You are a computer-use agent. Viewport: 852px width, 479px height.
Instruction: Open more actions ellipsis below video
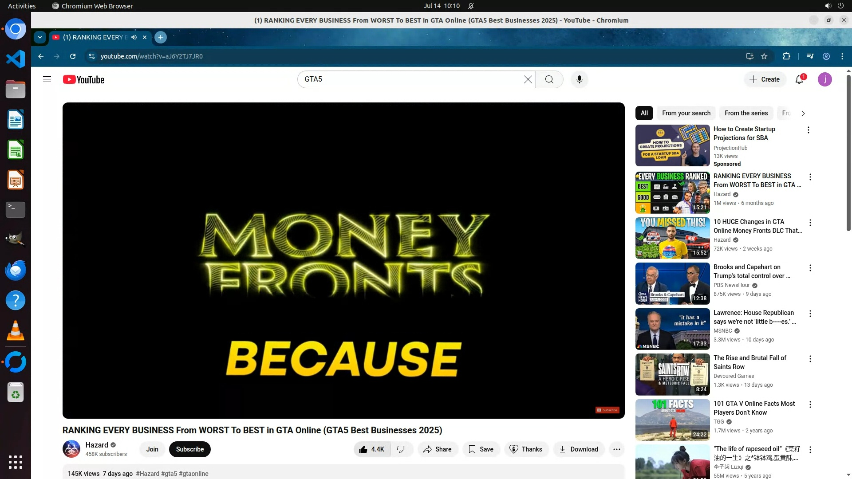(616, 449)
